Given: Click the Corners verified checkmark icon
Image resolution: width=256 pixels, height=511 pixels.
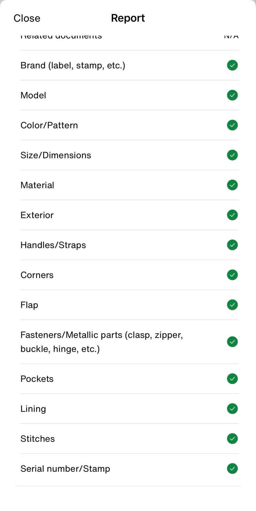Looking at the screenshot, I should point(232,275).
